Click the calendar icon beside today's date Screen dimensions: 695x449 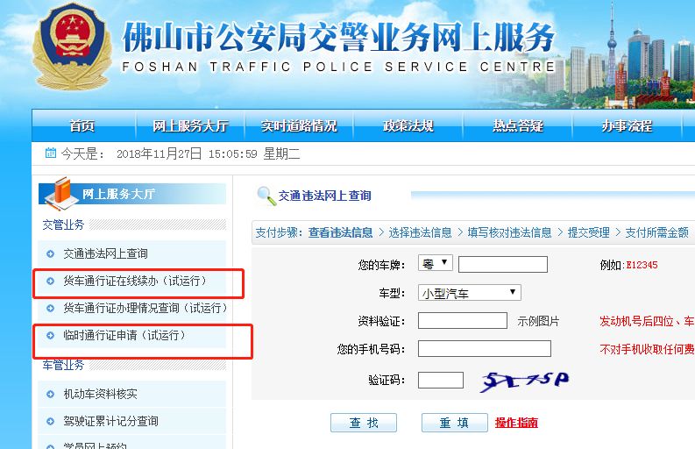pos(51,153)
